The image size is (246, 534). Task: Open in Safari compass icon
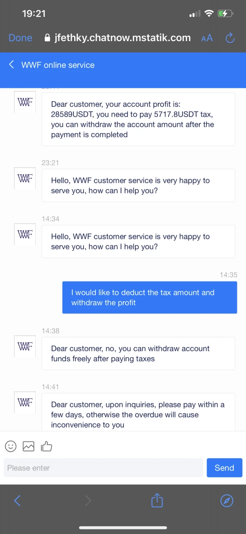tap(227, 500)
